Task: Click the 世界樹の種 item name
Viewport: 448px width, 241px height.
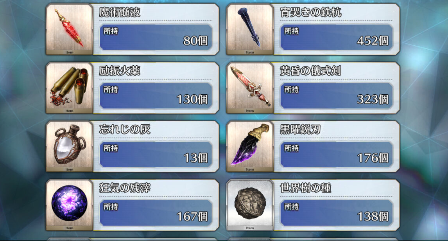Action: 305,188
